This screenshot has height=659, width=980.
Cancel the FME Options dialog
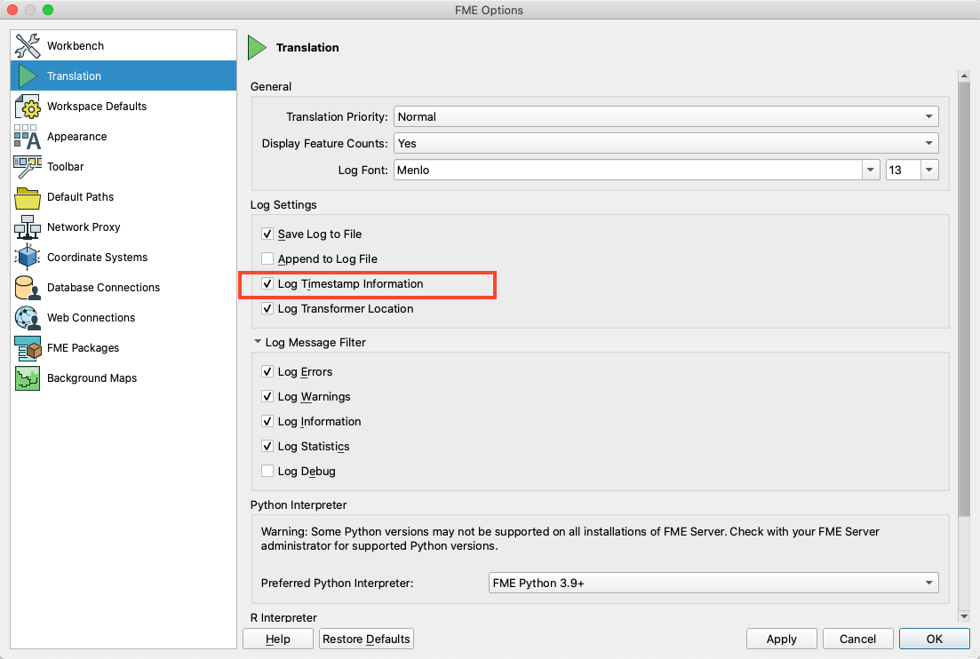(857, 639)
